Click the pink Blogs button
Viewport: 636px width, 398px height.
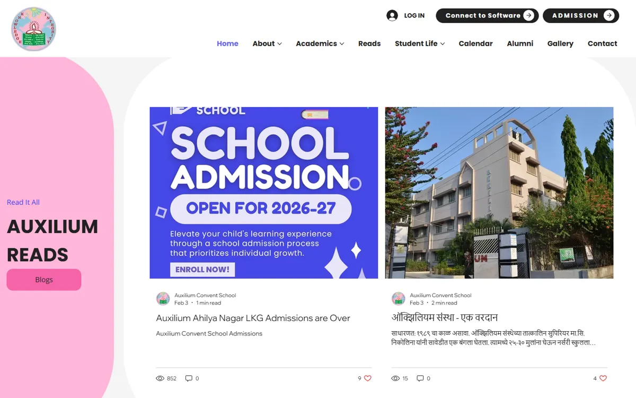point(44,280)
